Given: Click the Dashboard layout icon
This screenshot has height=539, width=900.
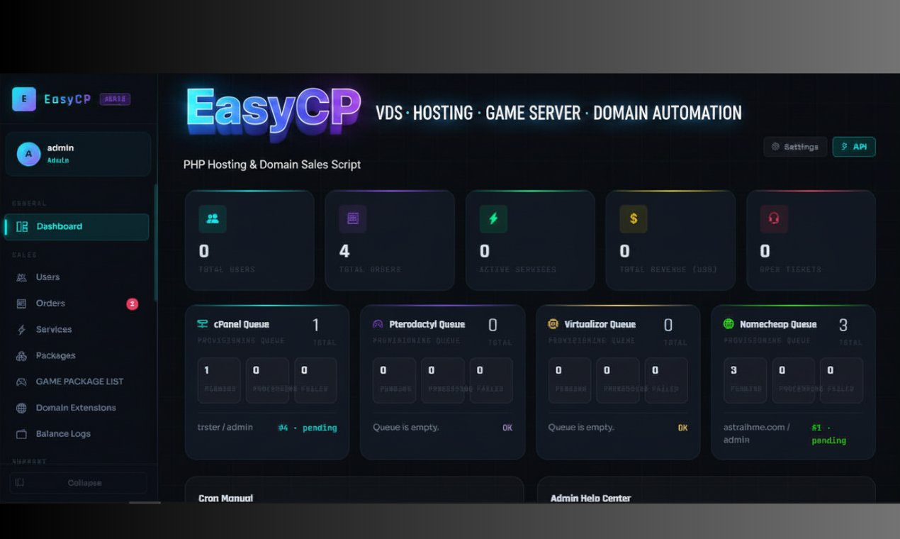Looking at the screenshot, I should tap(22, 227).
